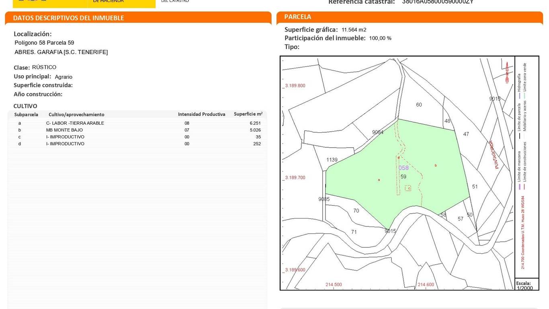Click the Intensidad Productiva column header
This screenshot has width=549, height=309.
[x=201, y=114]
